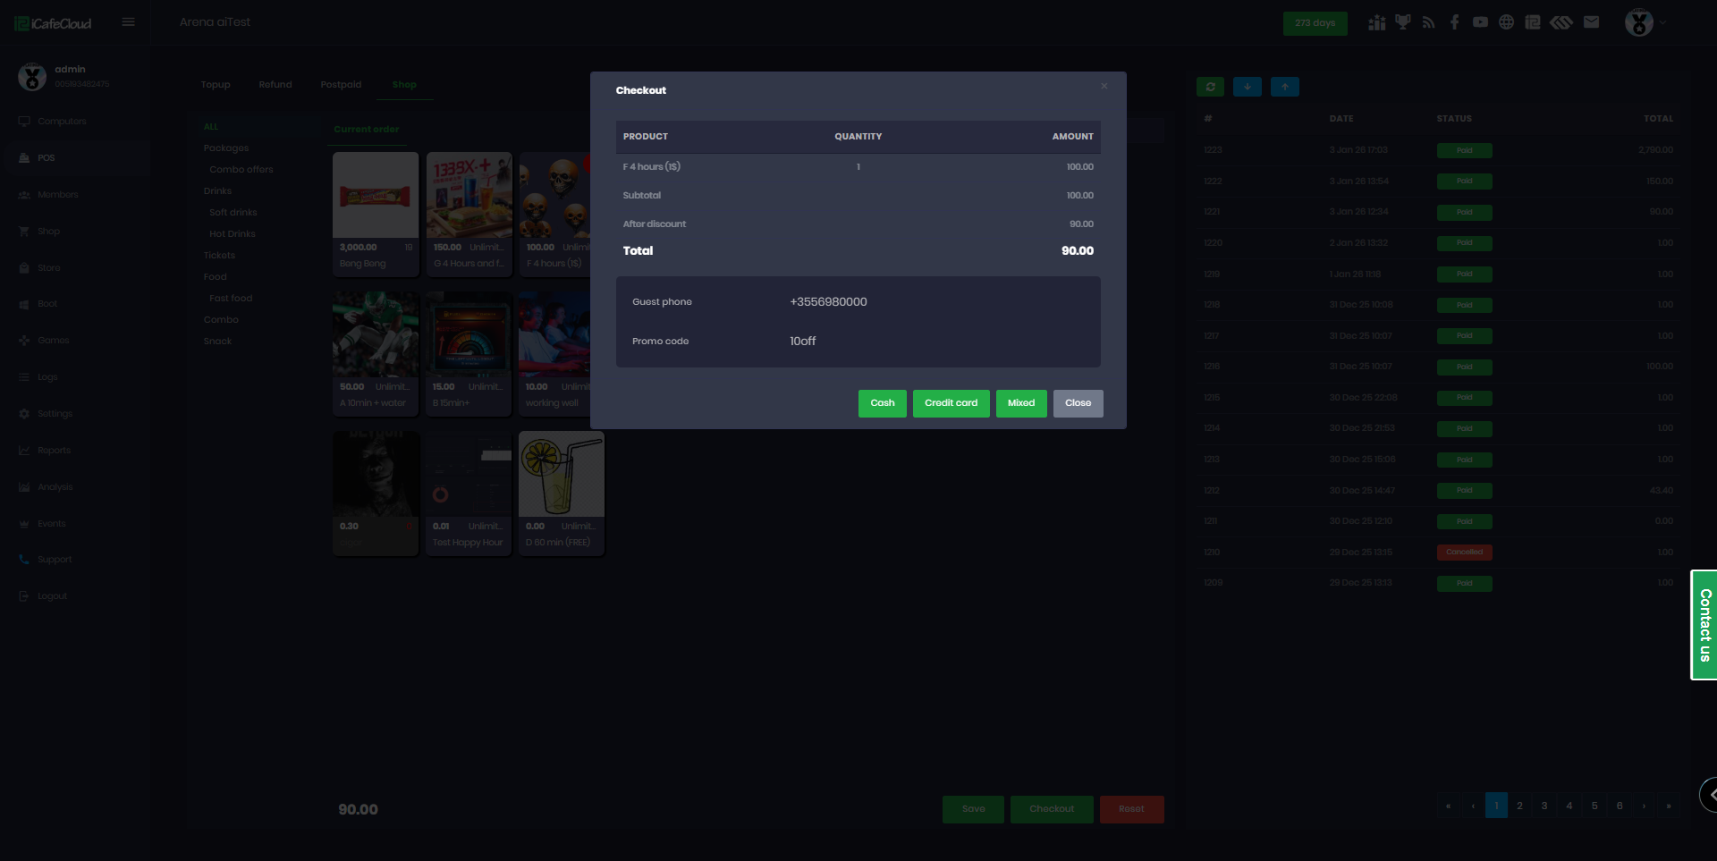Open the Facebook icon link

point(1454,22)
